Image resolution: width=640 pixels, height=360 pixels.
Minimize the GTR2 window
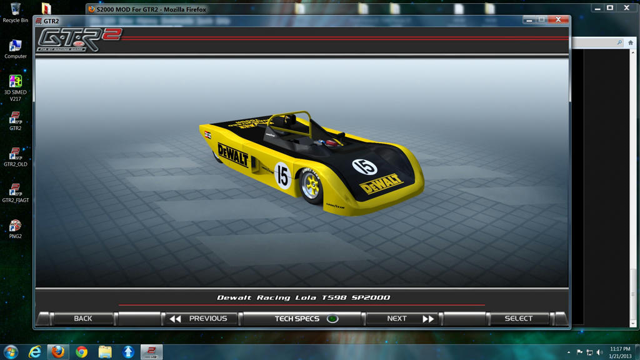529,19
